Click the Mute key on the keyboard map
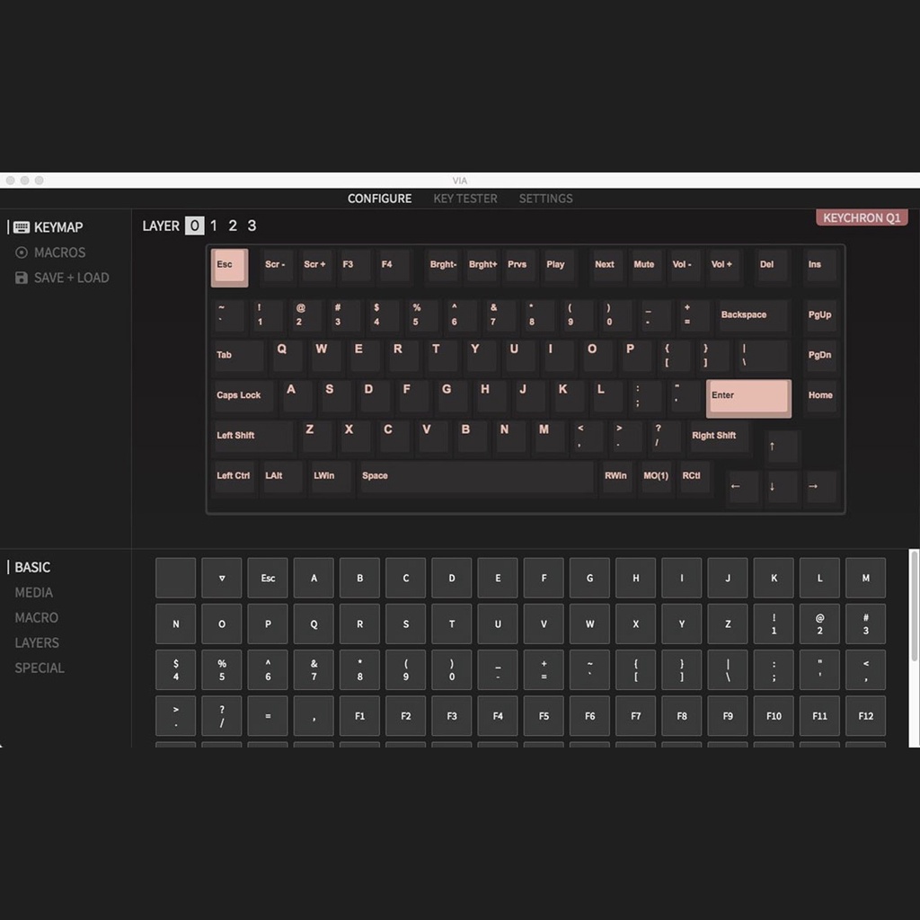The width and height of the screenshot is (920, 920). coord(644,265)
